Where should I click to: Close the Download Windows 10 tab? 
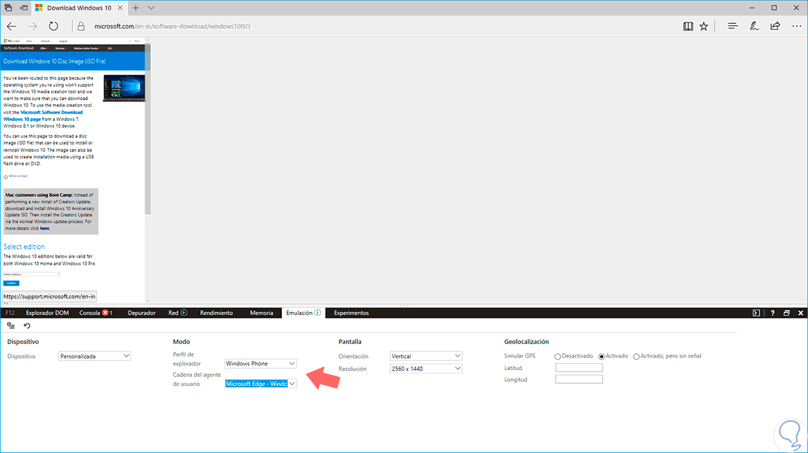coord(120,8)
